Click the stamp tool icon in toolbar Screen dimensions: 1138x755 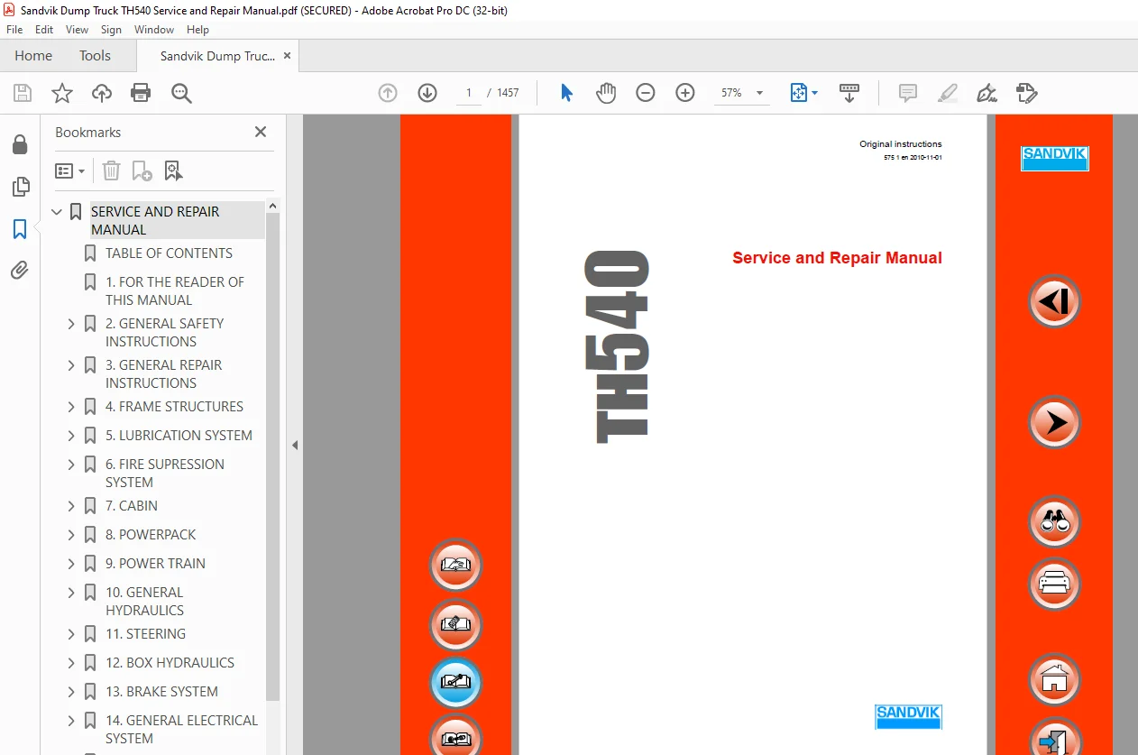pyautogui.click(x=1027, y=93)
